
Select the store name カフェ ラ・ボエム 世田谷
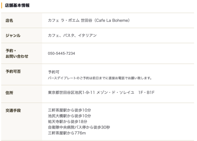pyautogui.click(x=70, y=20)
